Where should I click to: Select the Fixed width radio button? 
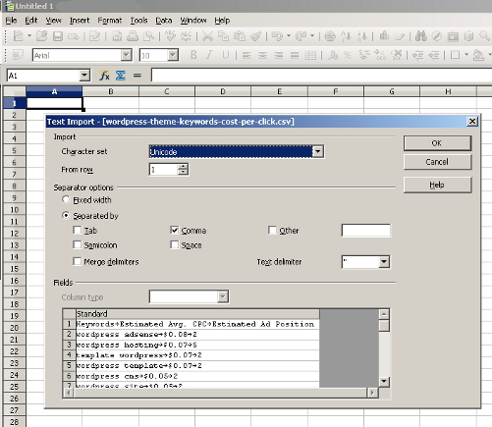tap(66, 199)
